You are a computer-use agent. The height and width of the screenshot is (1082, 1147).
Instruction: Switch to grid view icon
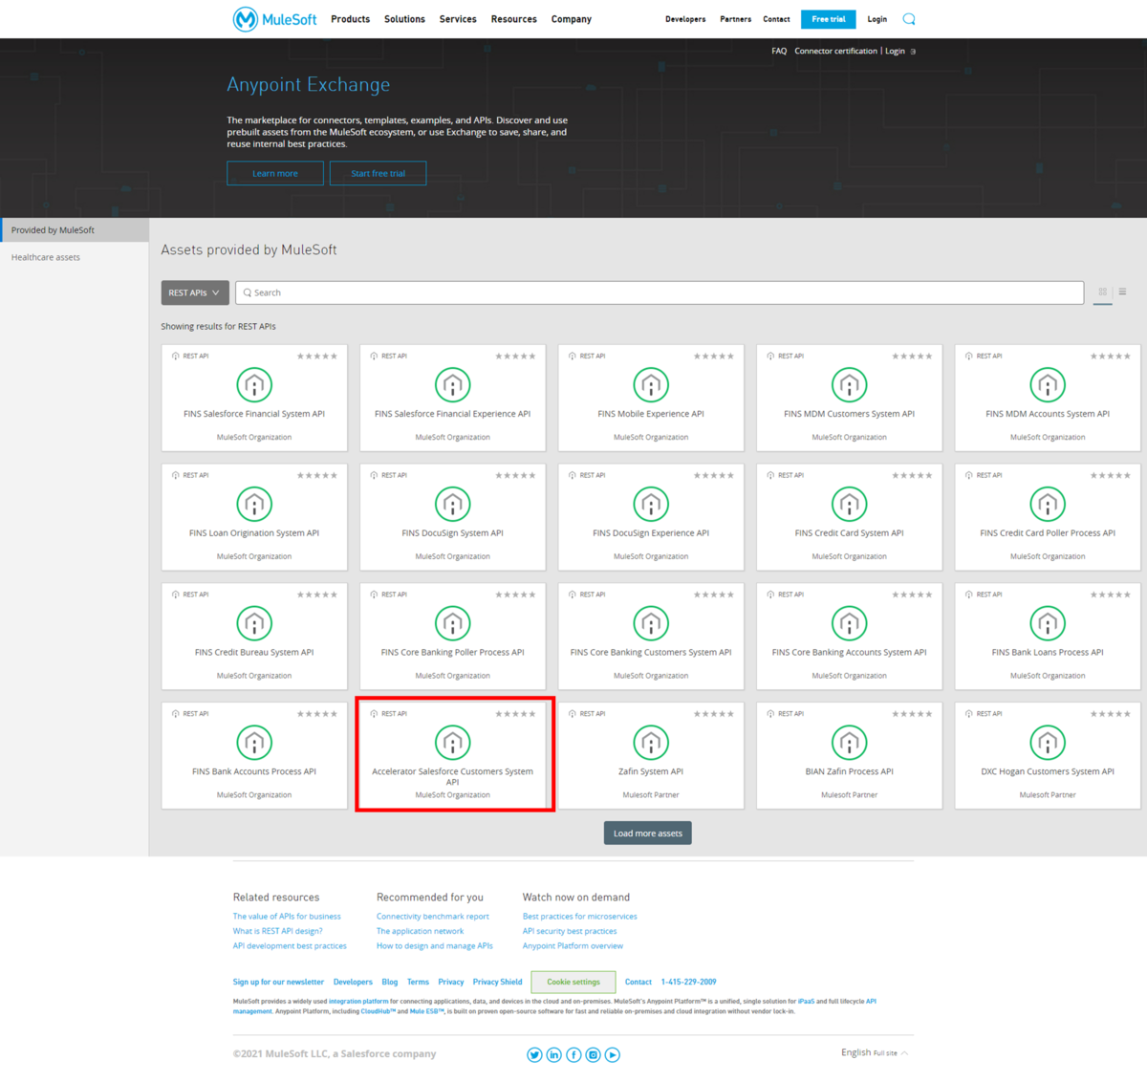1103,292
